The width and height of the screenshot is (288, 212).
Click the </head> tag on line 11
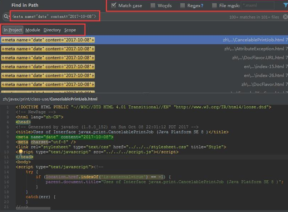[24, 157]
